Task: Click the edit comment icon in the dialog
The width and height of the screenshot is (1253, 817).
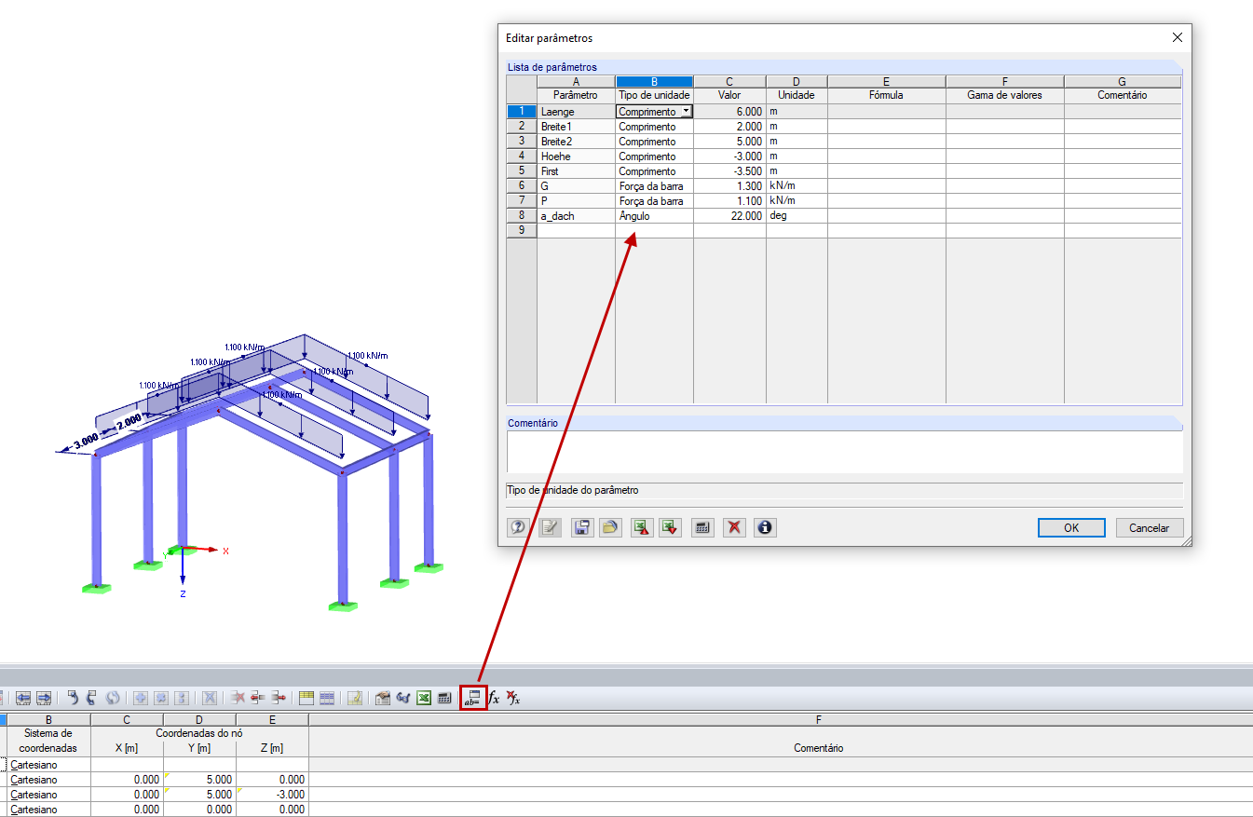Action: click(x=550, y=527)
